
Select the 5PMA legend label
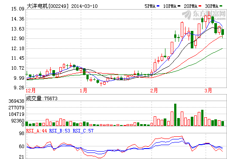coord(150,6)
